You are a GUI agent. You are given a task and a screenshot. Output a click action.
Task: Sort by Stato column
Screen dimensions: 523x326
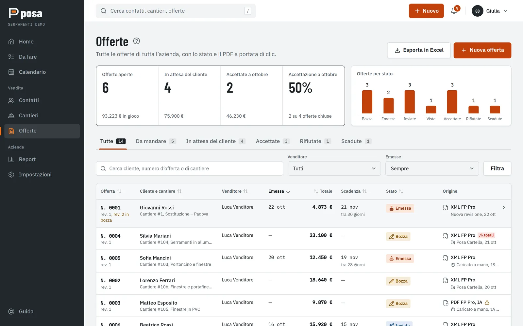click(395, 191)
